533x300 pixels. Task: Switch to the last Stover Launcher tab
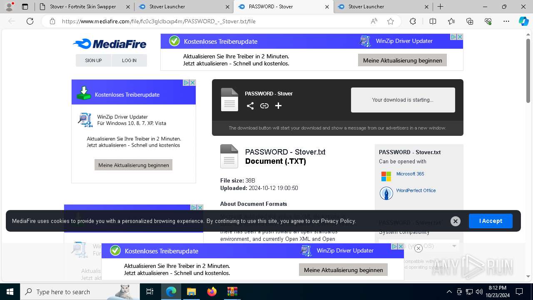pos(383,7)
